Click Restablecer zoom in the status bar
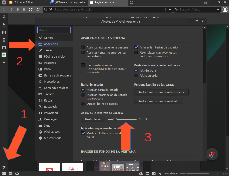 [171, 173]
